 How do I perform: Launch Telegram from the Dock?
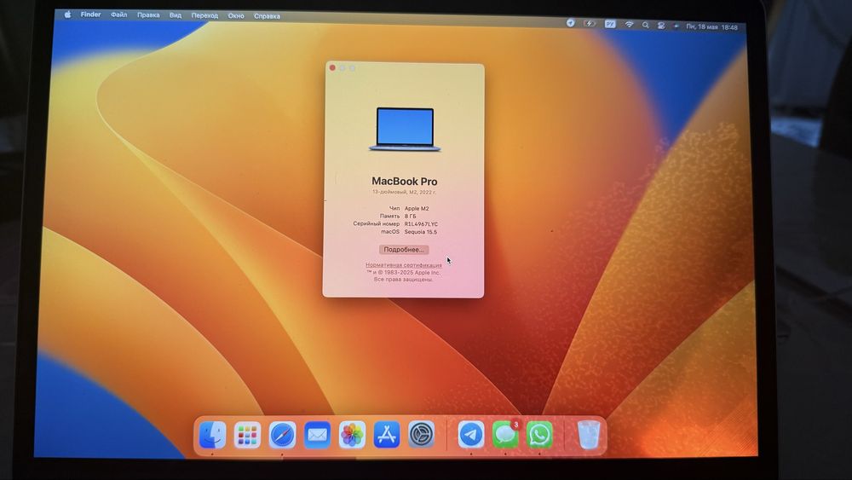[471, 435]
